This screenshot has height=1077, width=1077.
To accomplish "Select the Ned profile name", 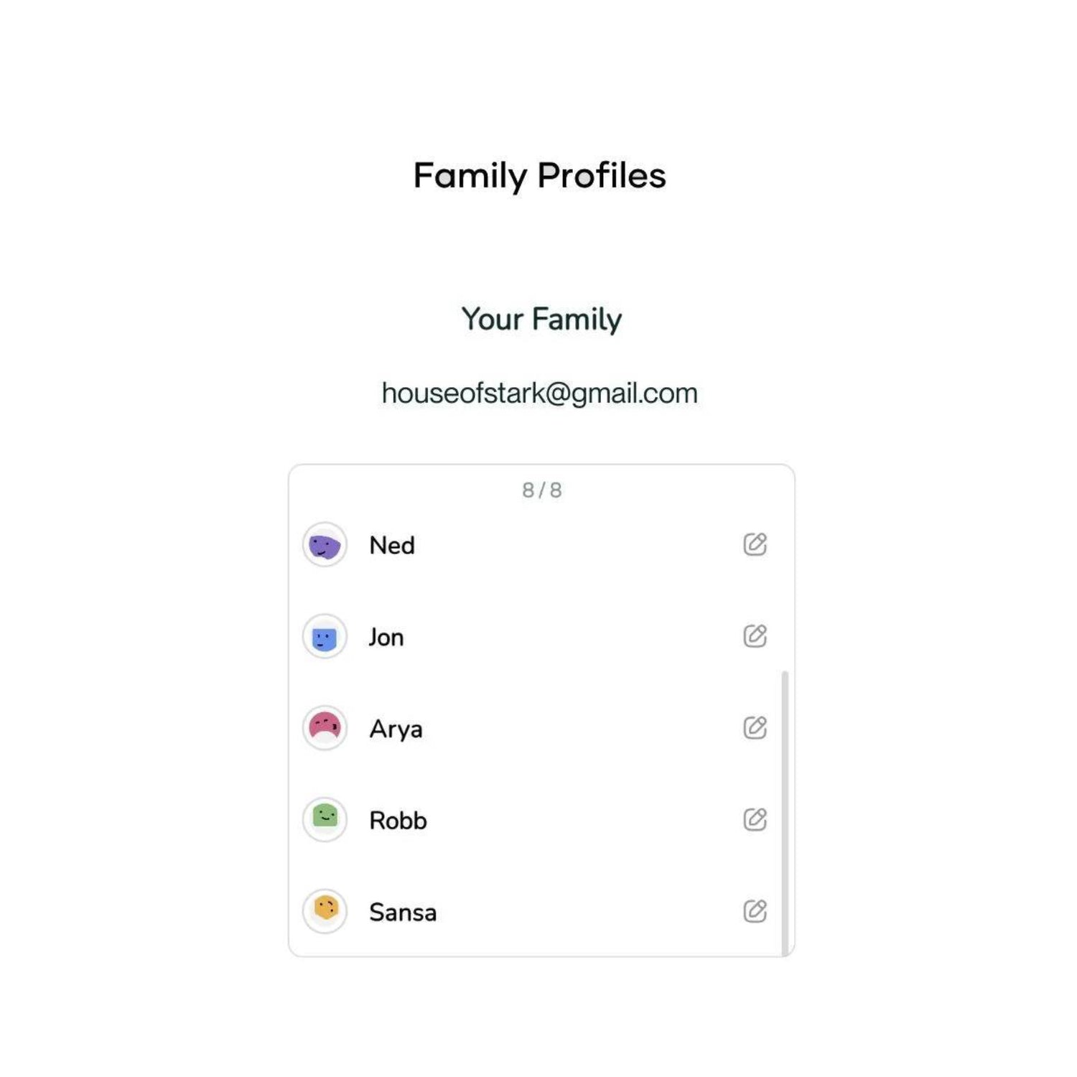I will click(392, 546).
